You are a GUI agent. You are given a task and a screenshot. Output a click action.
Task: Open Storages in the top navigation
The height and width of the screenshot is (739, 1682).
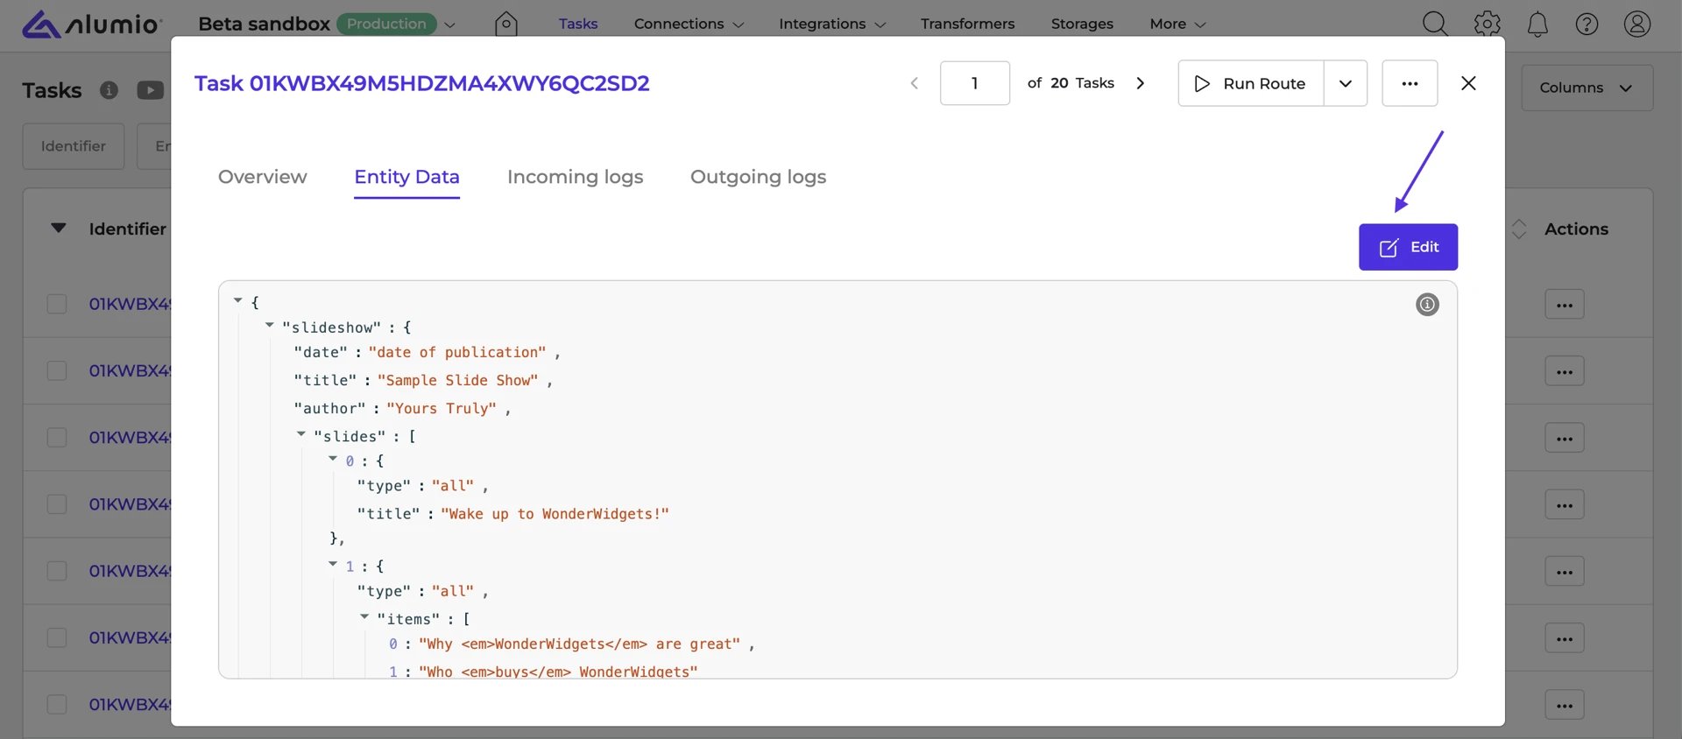tap(1082, 24)
